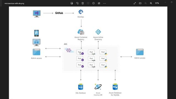Enter full screen with diagonal arrows icon
The height and width of the screenshot is (99, 176).
[135, 3]
